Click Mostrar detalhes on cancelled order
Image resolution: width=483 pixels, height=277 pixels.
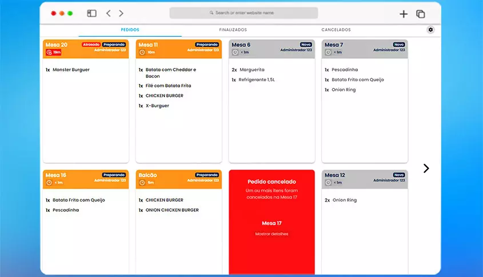(x=272, y=234)
